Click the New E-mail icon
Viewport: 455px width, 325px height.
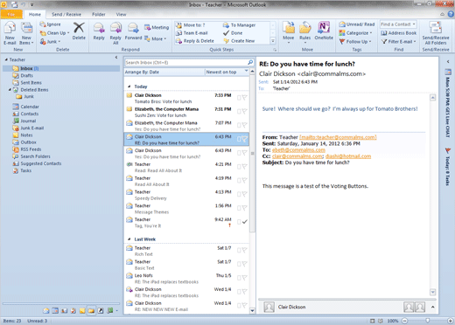10,29
